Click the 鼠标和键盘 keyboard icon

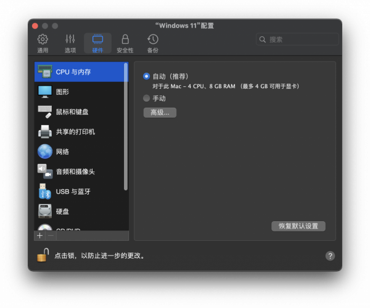click(45, 111)
